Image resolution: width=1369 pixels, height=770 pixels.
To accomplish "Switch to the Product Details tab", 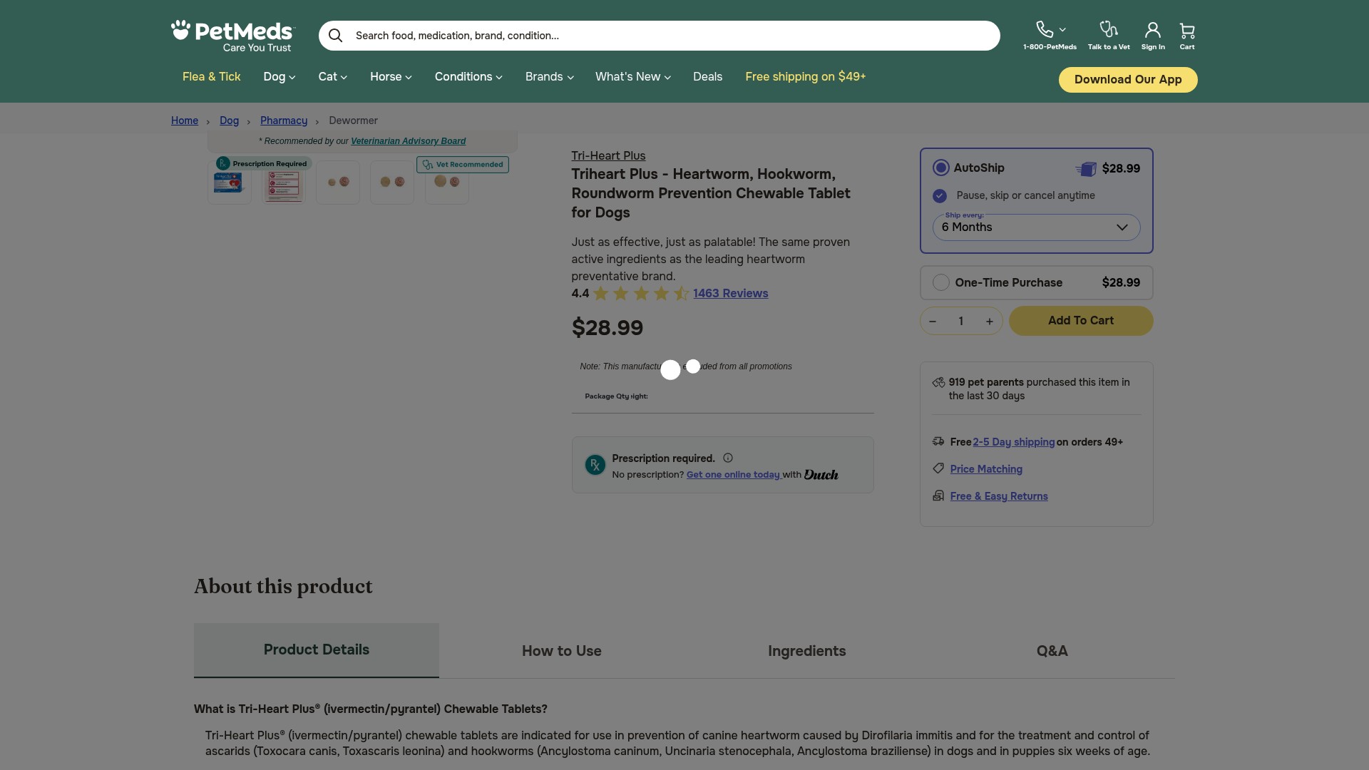I will (x=317, y=650).
